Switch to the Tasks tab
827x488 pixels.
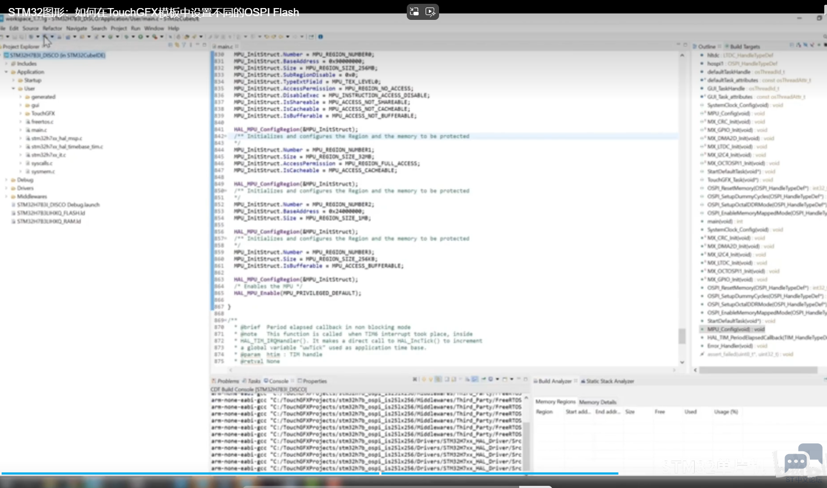tap(252, 381)
